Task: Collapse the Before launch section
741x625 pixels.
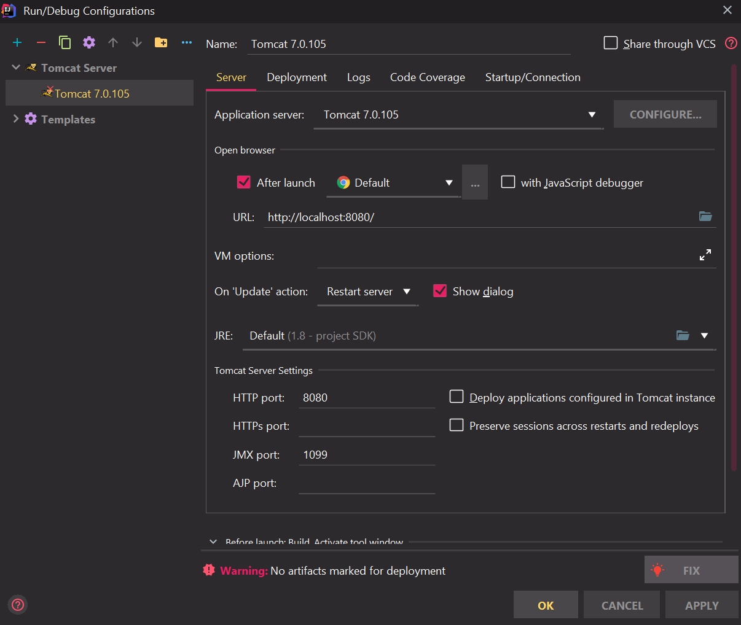Action: (x=213, y=542)
